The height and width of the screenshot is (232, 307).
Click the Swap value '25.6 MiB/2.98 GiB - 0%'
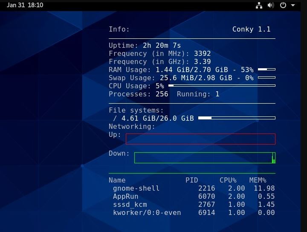(207, 78)
